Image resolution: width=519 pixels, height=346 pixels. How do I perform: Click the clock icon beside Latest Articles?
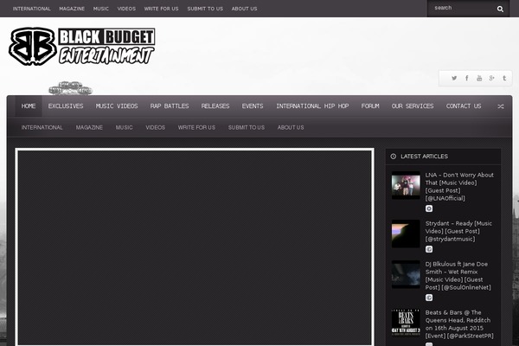[394, 157]
